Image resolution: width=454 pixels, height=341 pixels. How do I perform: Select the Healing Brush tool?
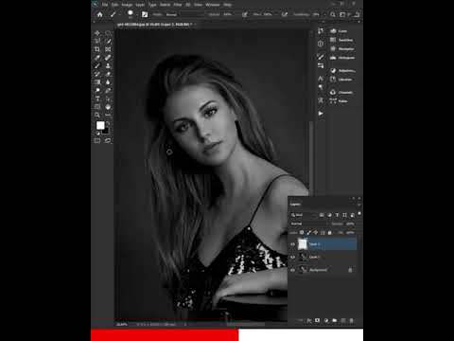point(108,58)
